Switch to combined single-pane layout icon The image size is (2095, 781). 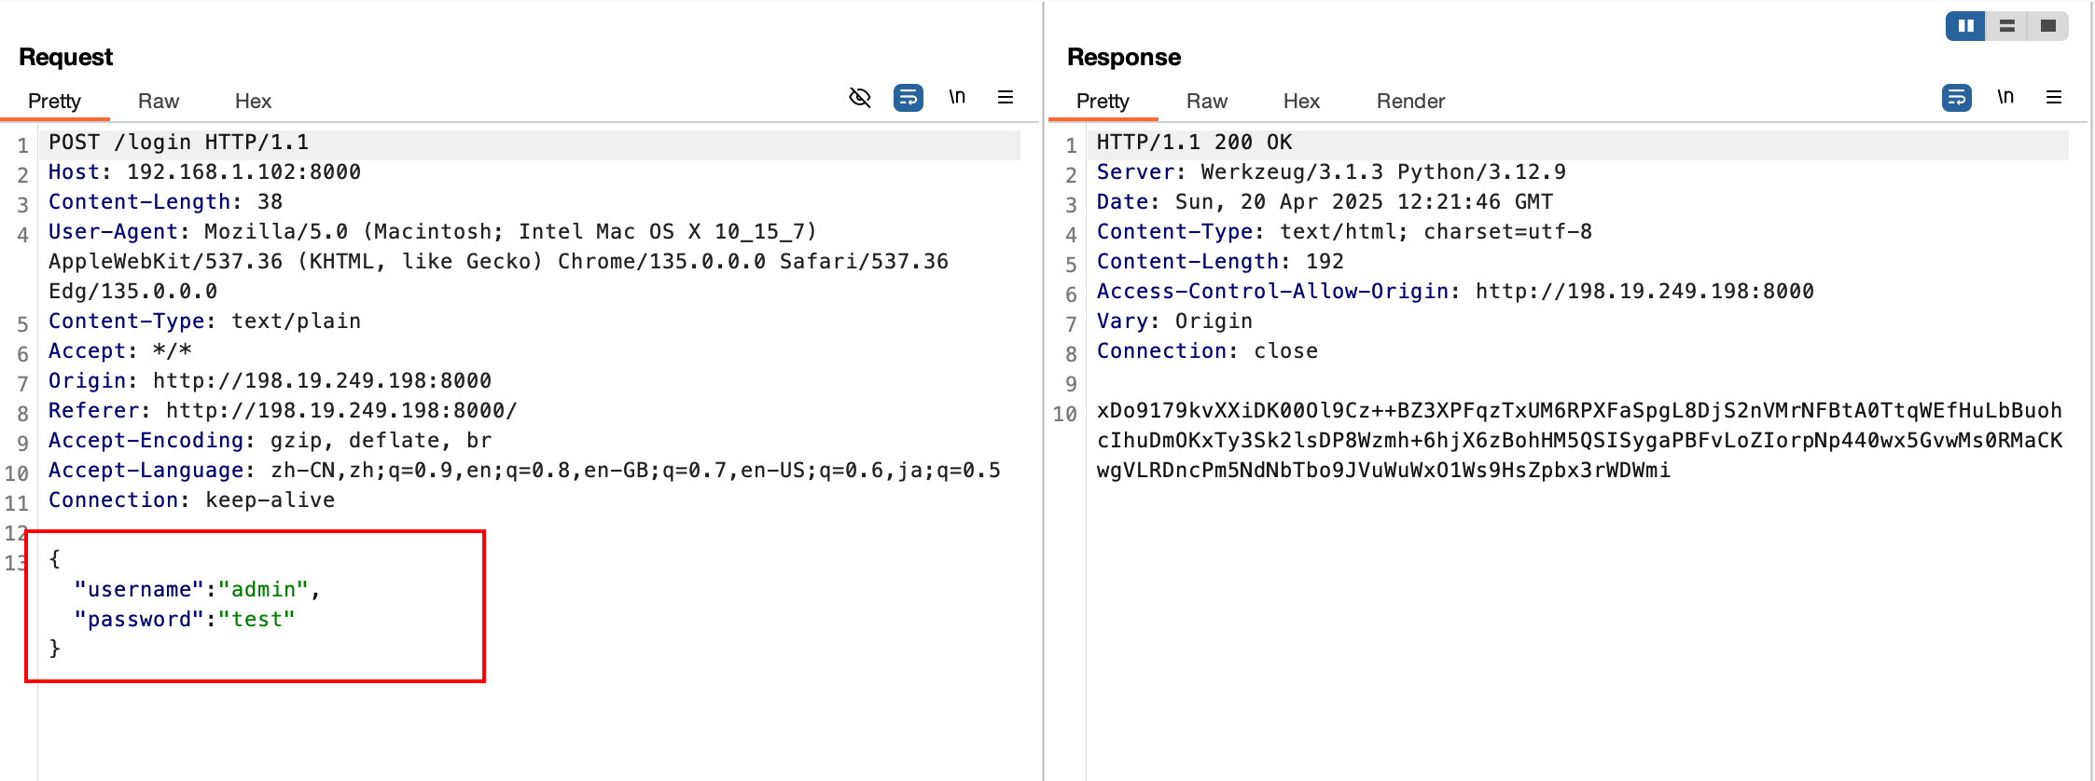coord(2048,26)
